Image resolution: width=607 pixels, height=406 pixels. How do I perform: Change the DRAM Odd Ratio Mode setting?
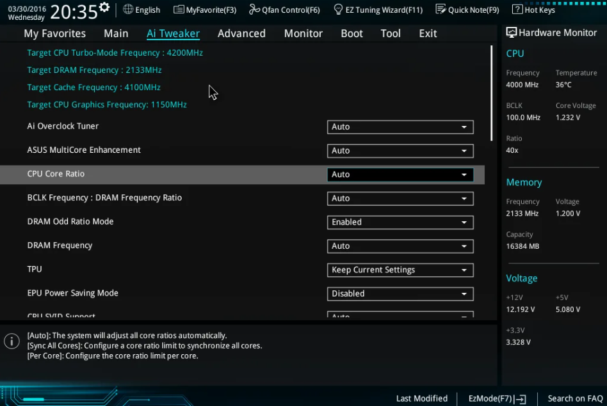click(400, 222)
